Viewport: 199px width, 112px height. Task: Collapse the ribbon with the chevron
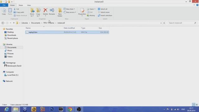(x=194, y=5)
